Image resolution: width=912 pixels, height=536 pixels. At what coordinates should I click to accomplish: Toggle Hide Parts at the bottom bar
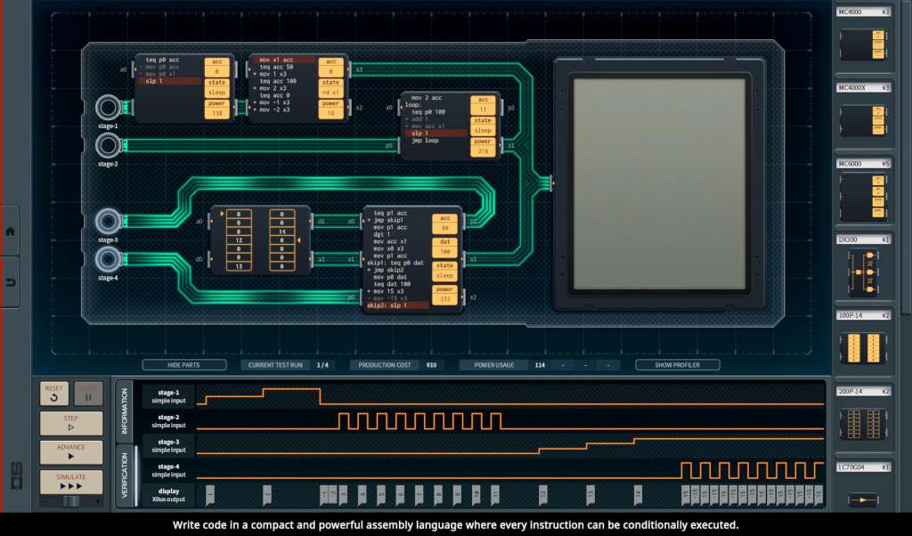tap(184, 364)
